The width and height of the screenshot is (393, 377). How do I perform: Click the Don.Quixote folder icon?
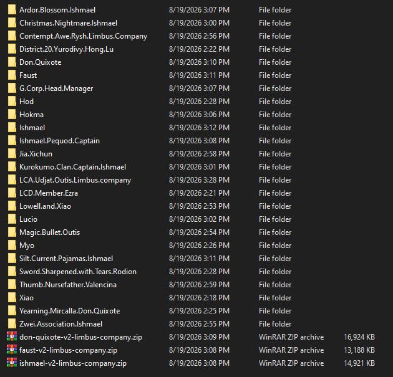12,62
